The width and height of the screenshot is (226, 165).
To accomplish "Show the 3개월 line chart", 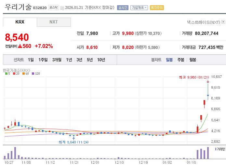I will coord(57,60).
